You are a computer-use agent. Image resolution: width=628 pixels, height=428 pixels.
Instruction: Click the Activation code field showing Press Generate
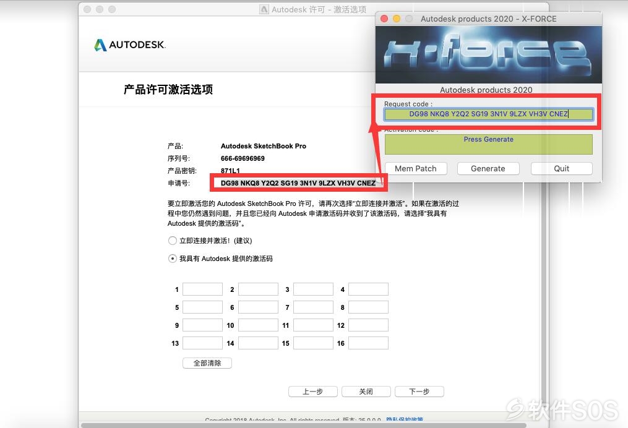489,144
